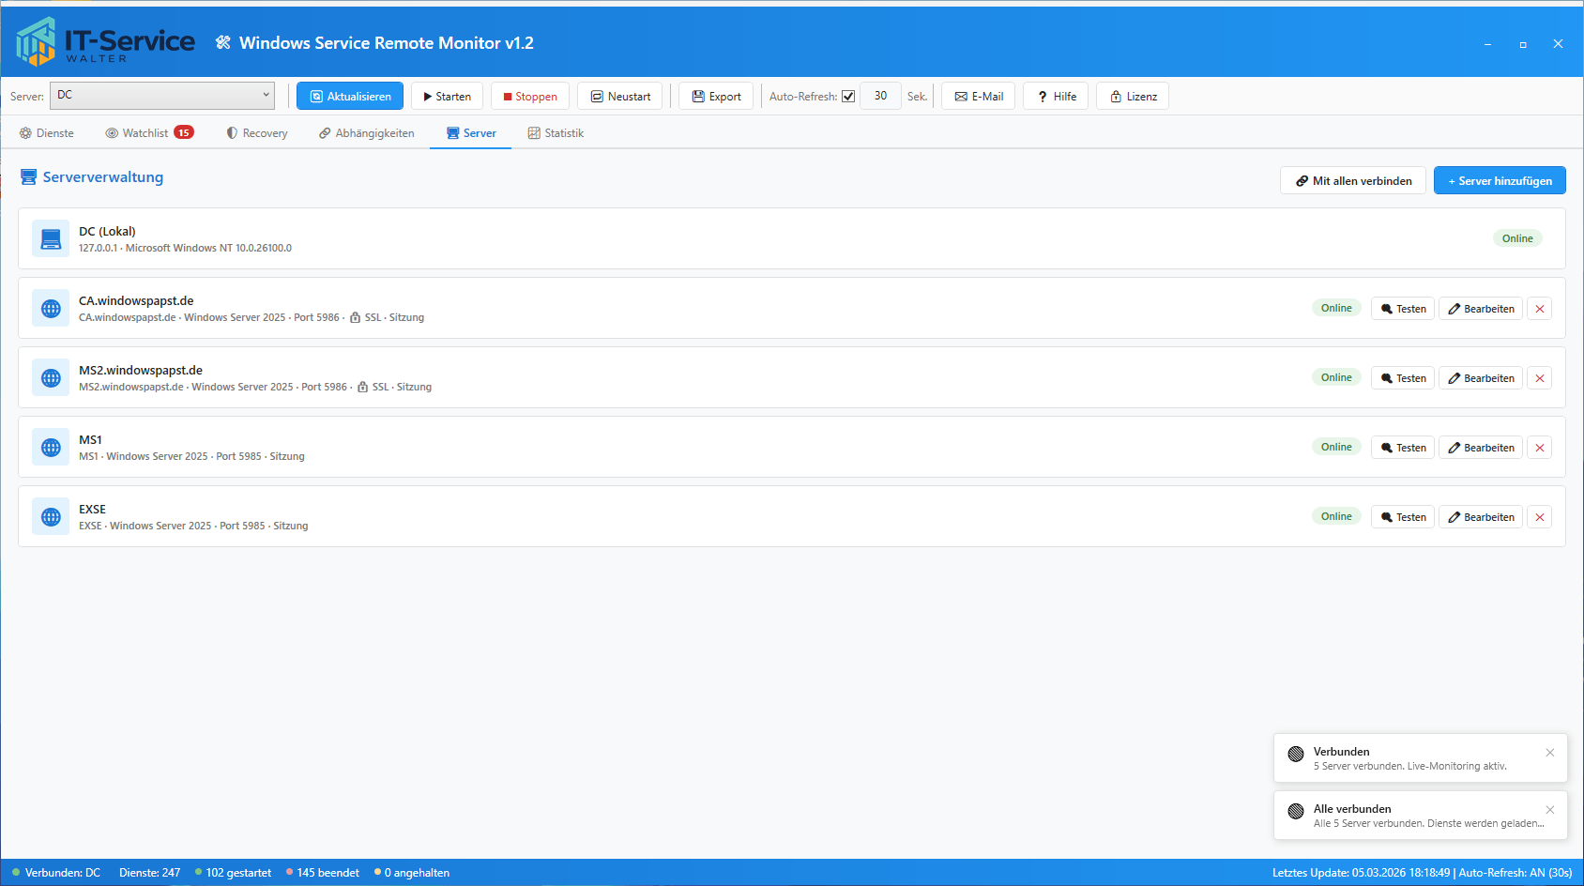The image size is (1584, 886).
Task: Test connection to the MS1 server
Action: pyautogui.click(x=1402, y=448)
